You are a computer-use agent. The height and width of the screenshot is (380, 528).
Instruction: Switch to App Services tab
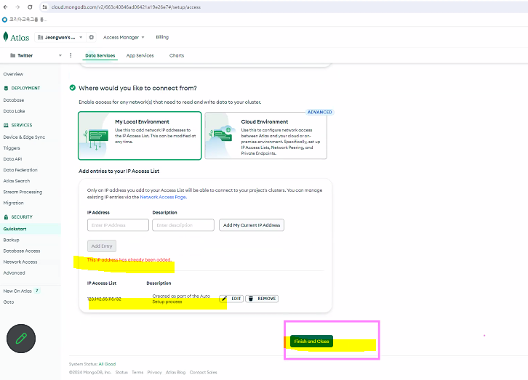(x=140, y=55)
